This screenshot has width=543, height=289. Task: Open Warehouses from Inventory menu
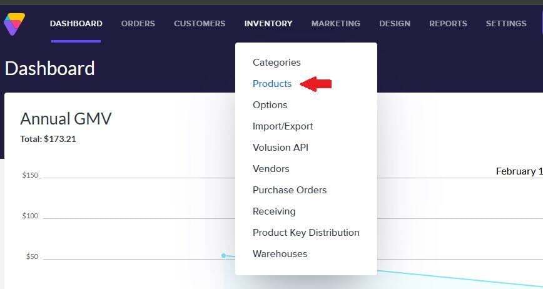click(x=280, y=254)
